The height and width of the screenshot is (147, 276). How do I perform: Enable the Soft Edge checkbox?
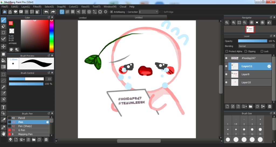pos(162,12)
